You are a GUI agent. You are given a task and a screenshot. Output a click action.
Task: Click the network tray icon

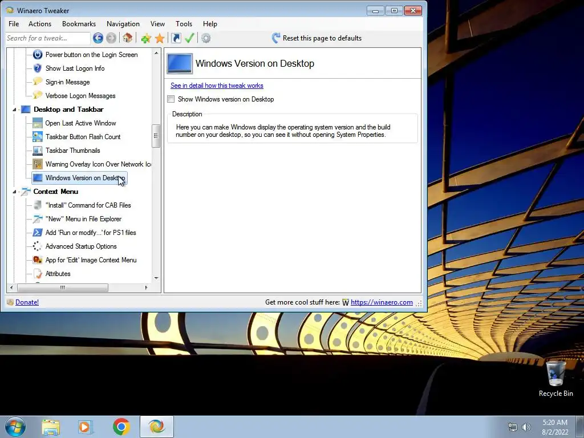[513, 427]
